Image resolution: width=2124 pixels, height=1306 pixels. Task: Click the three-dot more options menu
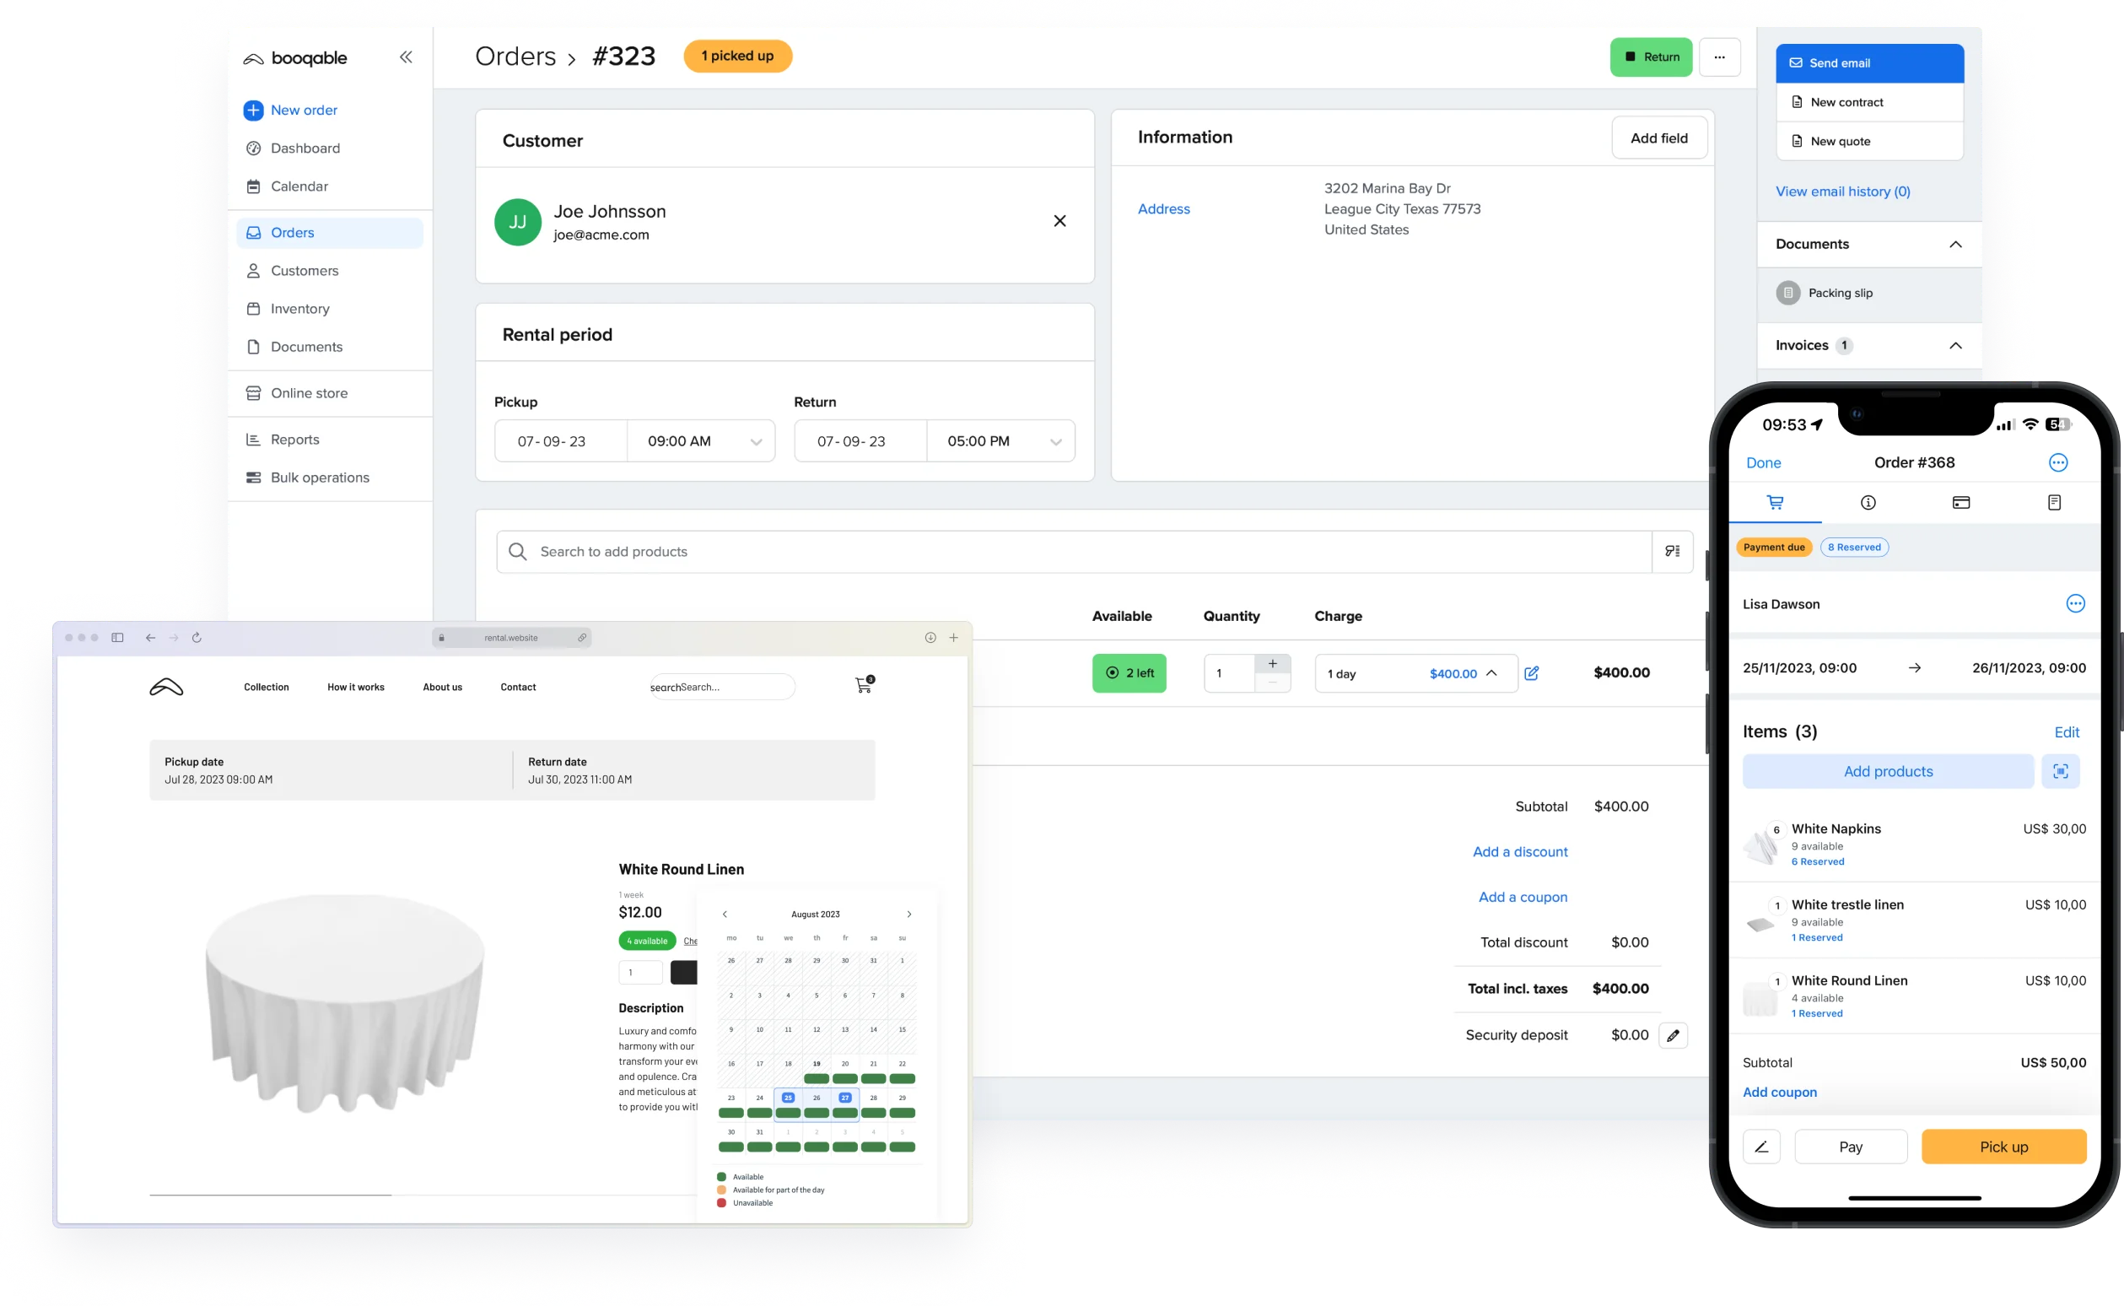click(x=1722, y=57)
